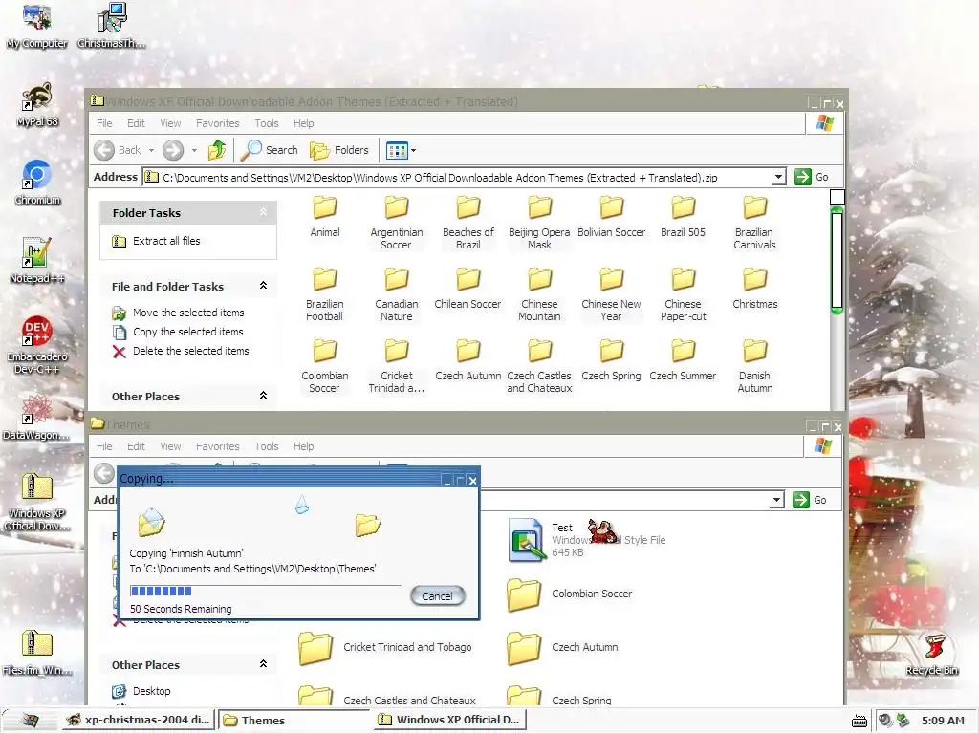Click Move the selected items
This screenshot has height=734, width=979.
(188, 313)
